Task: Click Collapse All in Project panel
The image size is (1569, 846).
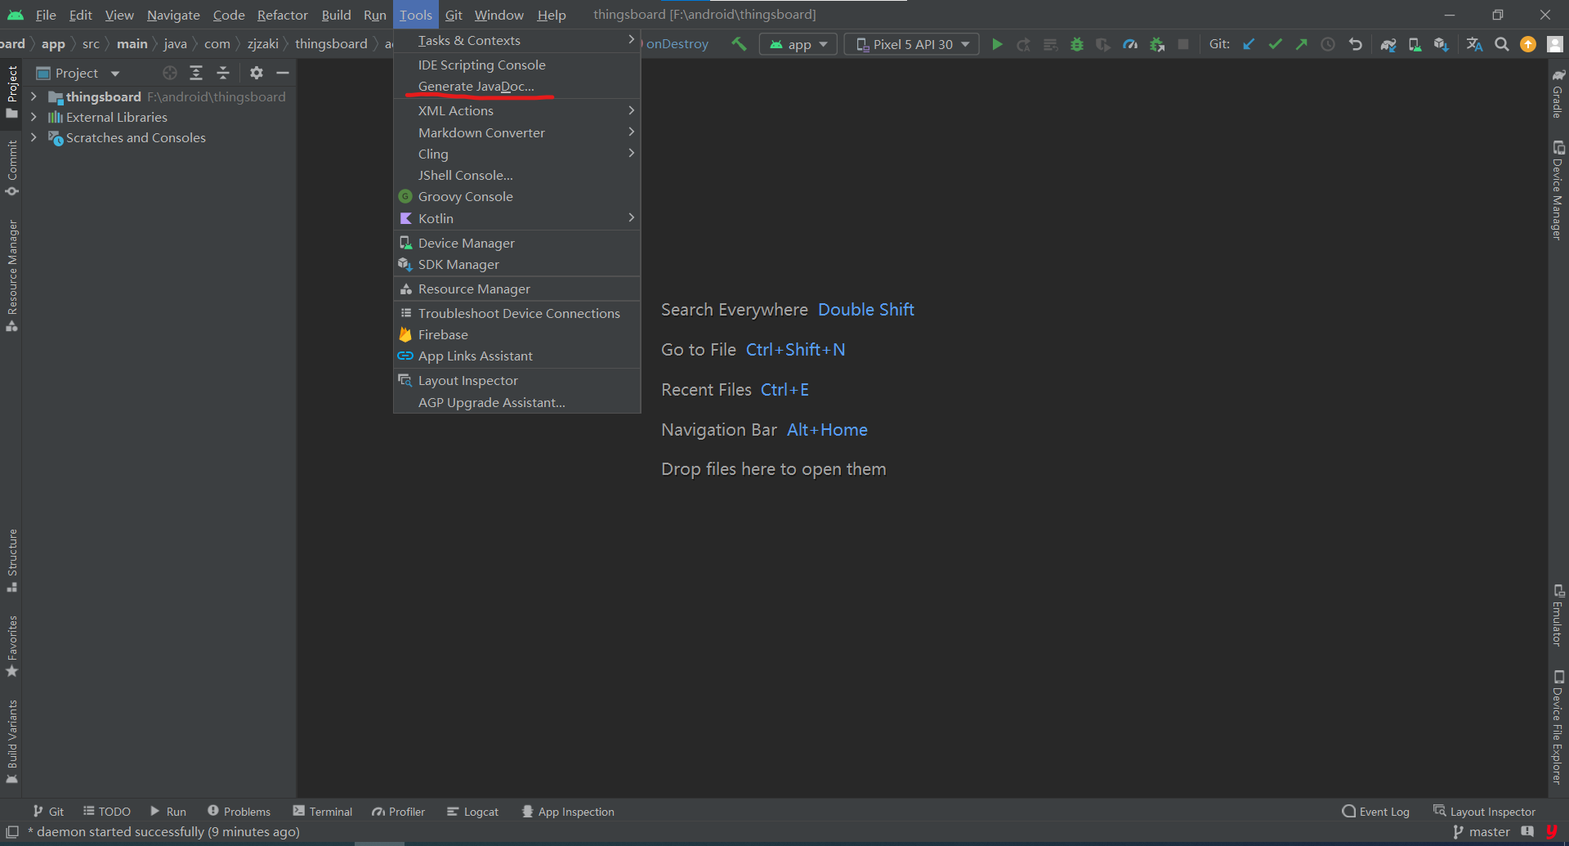Action: pos(223,73)
